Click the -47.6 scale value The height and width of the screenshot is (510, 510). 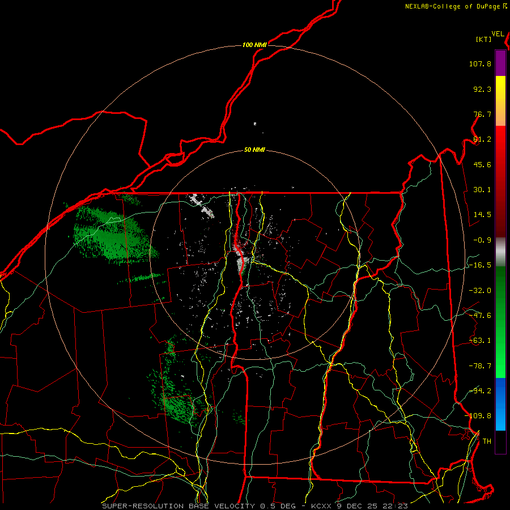[x=480, y=316]
